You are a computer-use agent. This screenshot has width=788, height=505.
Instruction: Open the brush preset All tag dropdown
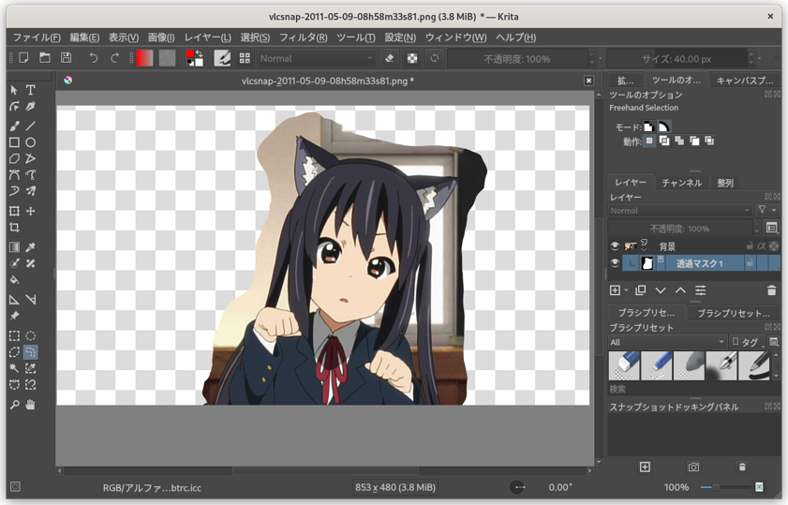point(667,342)
